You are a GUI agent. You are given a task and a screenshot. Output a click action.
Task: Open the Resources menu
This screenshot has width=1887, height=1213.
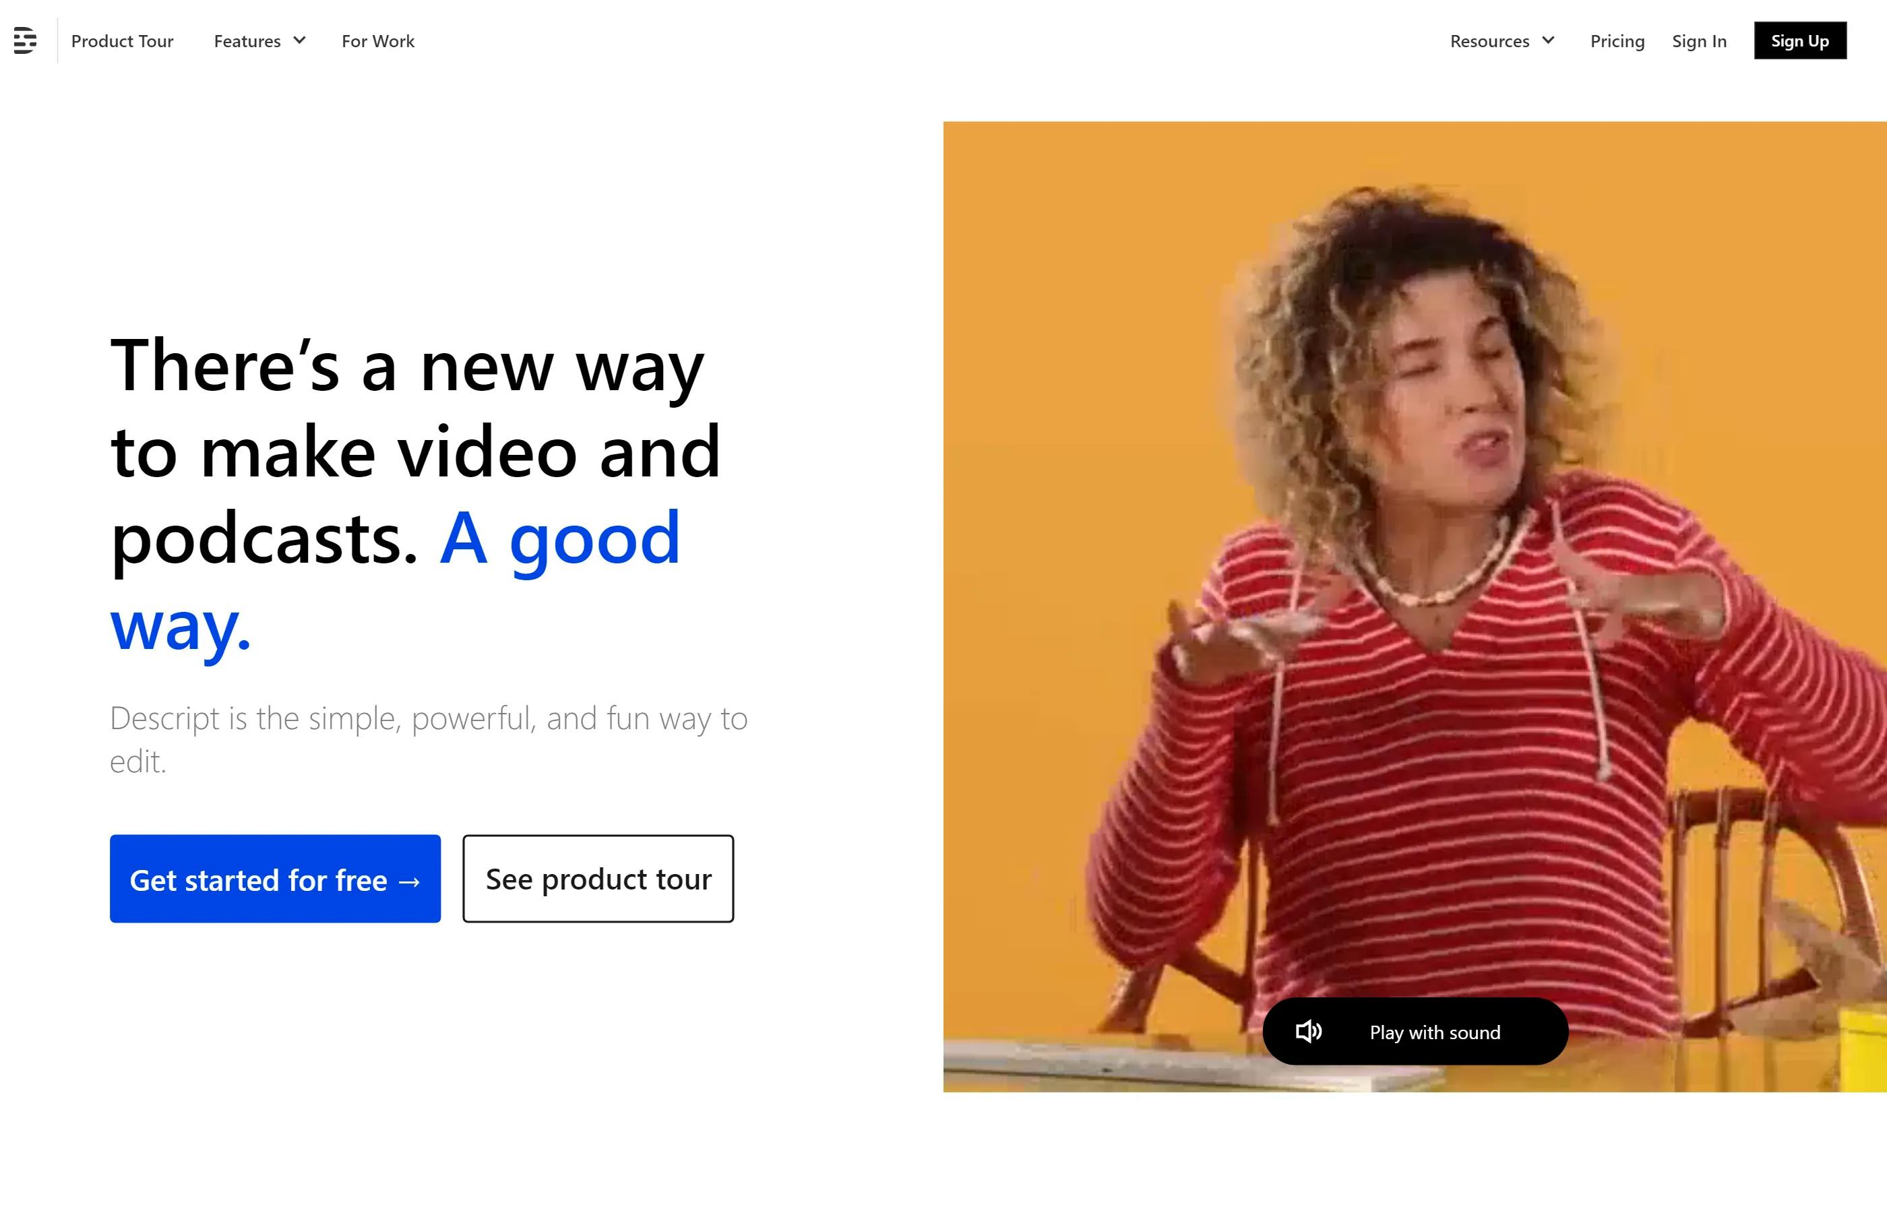coord(1503,41)
